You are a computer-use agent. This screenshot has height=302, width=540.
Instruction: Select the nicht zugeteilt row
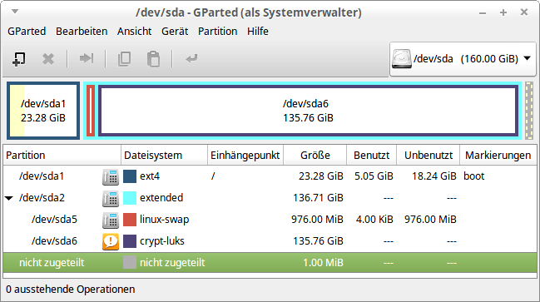(270, 263)
